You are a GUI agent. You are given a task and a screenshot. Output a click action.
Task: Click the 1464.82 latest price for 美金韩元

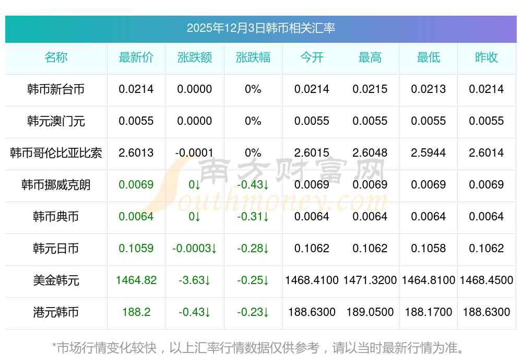pos(136,280)
